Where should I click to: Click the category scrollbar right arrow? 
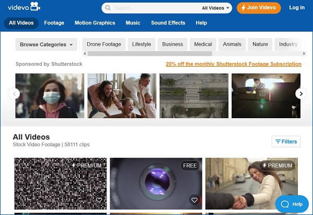[x=304, y=54]
